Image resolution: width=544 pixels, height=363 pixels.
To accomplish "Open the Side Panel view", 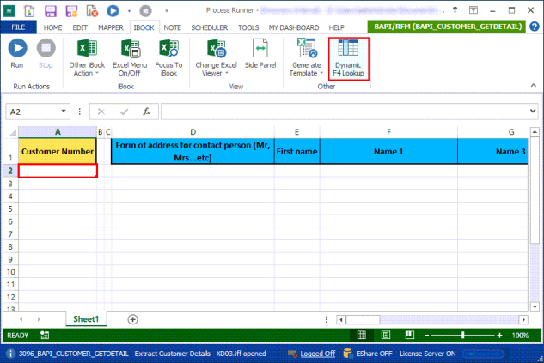I will coord(260,54).
